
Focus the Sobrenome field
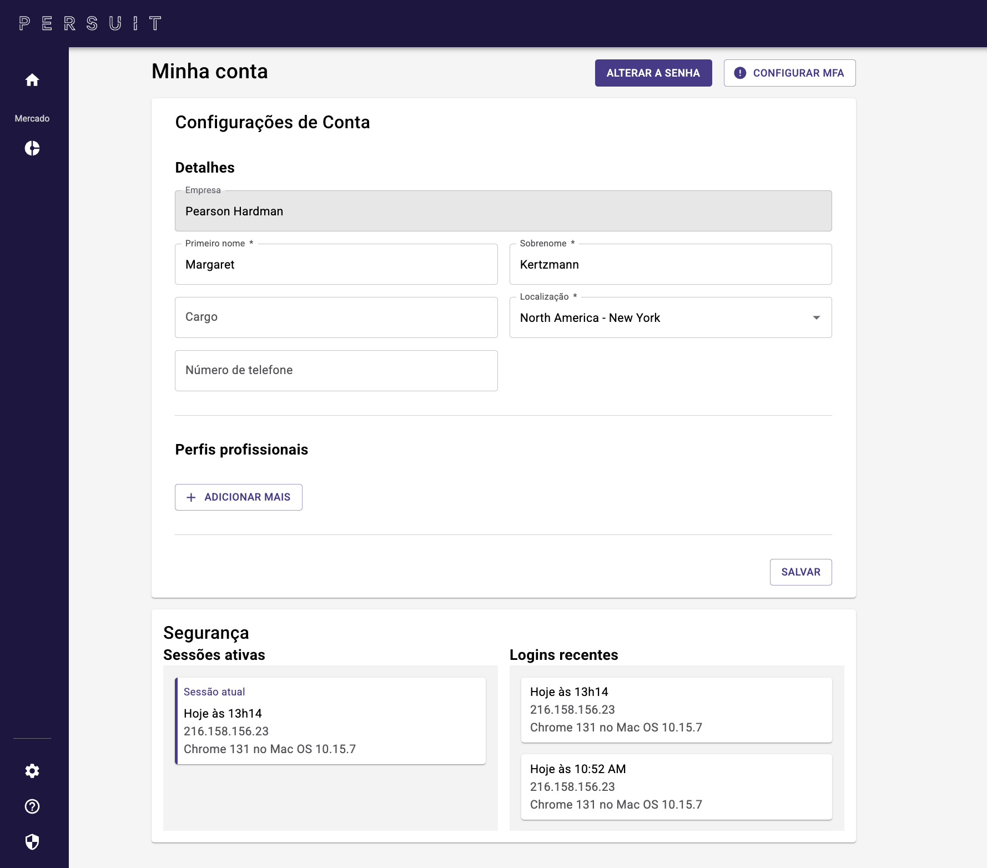pyautogui.click(x=671, y=264)
